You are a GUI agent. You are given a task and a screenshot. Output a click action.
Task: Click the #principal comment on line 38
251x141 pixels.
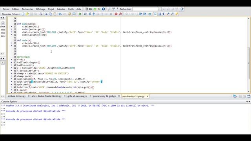pos(24,57)
